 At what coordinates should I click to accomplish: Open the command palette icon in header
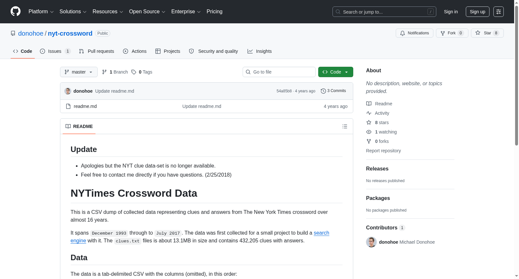click(498, 12)
